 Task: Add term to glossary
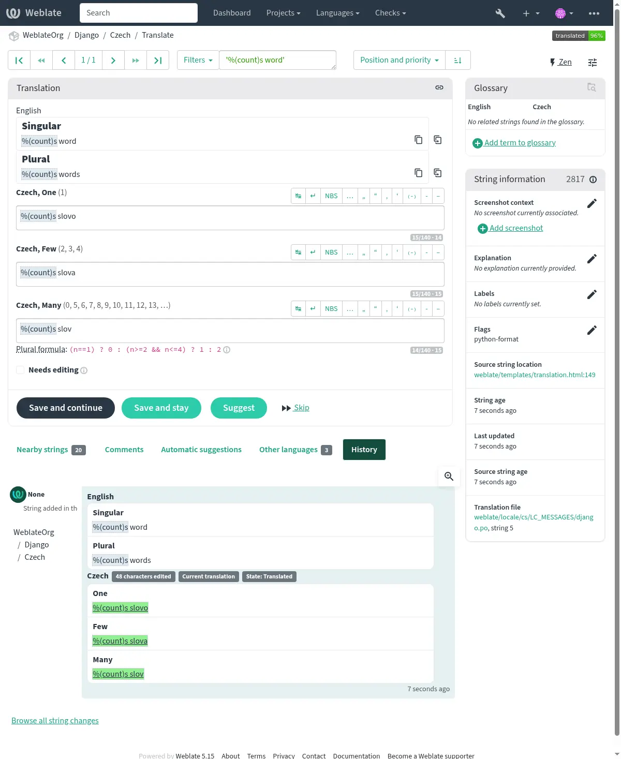click(514, 143)
